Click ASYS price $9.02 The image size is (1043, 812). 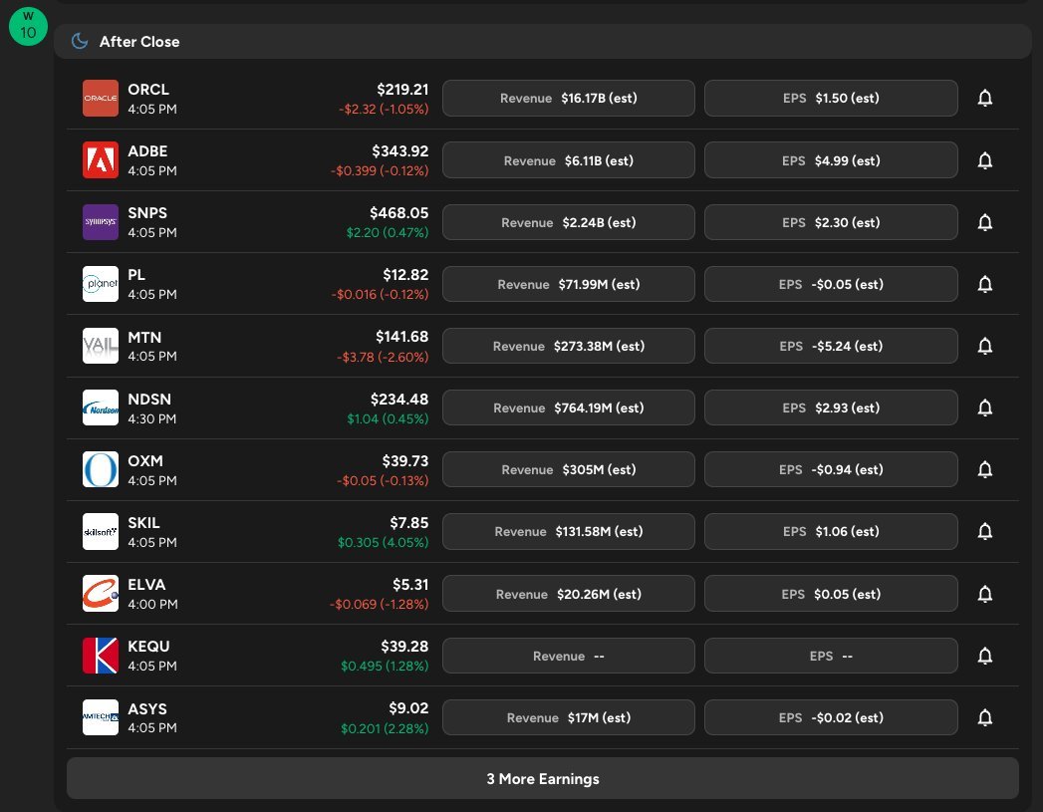click(x=408, y=708)
